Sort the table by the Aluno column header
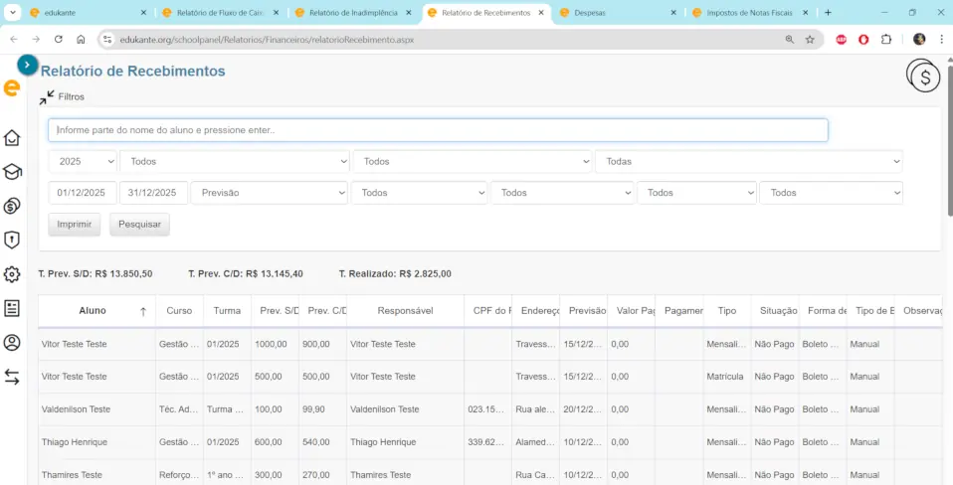Viewport: 953px width, 485px height. (93, 311)
